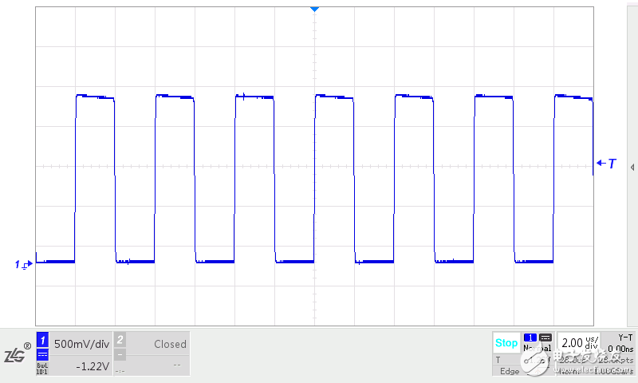Image resolution: width=638 pixels, height=383 pixels.
Task: Open the 2.00 us/div timebase setting
Action: [x=578, y=343]
